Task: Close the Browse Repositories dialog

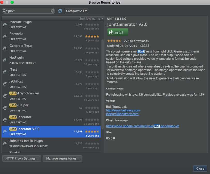Action: (x=200, y=169)
